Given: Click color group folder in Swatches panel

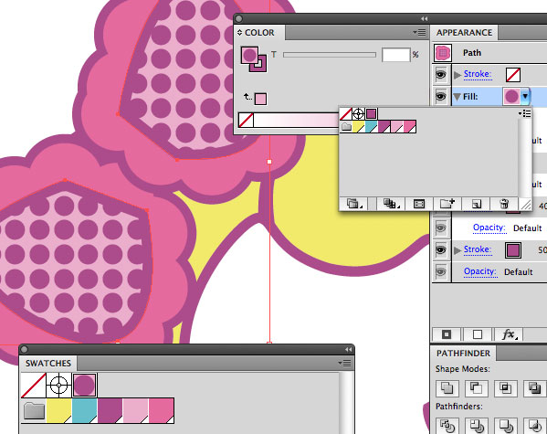Looking at the screenshot, I should (34, 410).
